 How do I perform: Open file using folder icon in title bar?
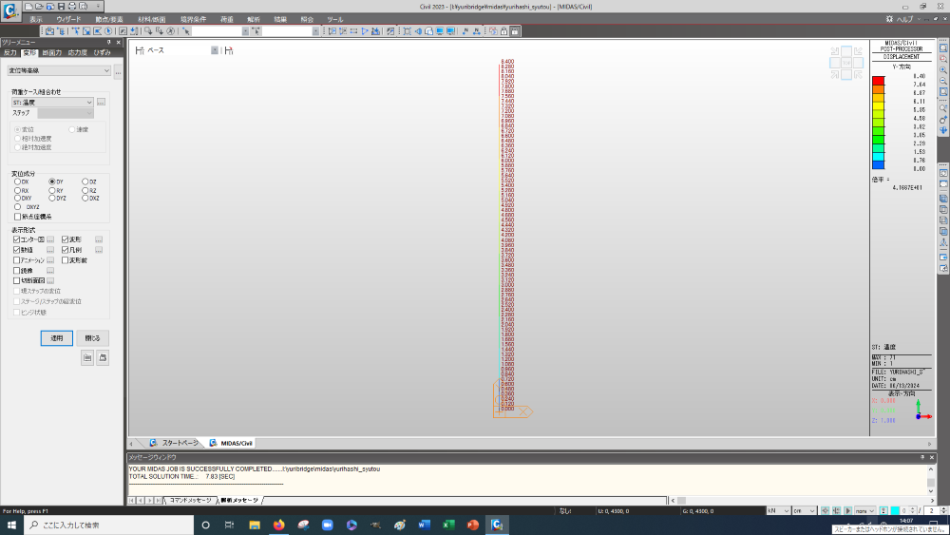pos(39,6)
